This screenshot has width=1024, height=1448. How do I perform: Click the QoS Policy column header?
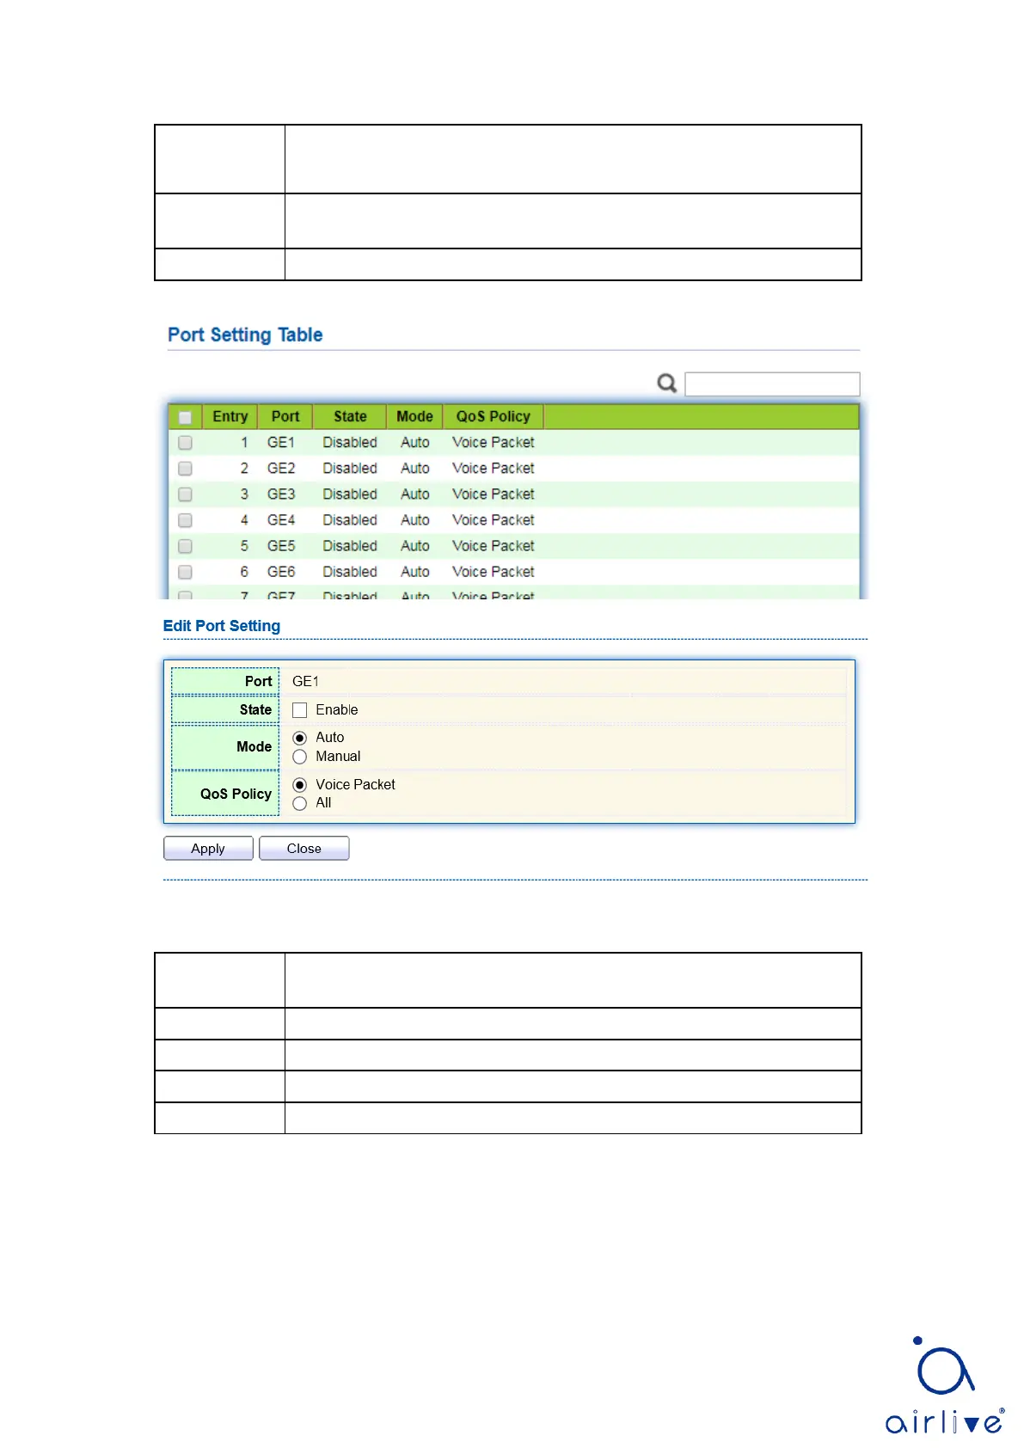pos(493,417)
